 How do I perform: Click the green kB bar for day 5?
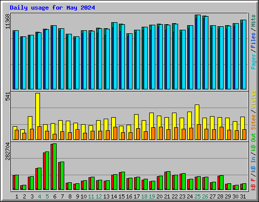pos(47,171)
